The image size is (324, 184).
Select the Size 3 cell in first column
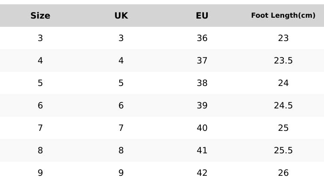pyautogui.click(x=40, y=38)
